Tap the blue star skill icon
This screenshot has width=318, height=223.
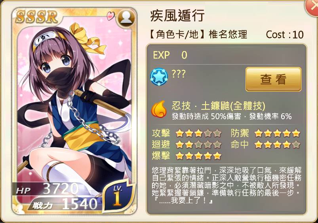[x=159, y=77]
